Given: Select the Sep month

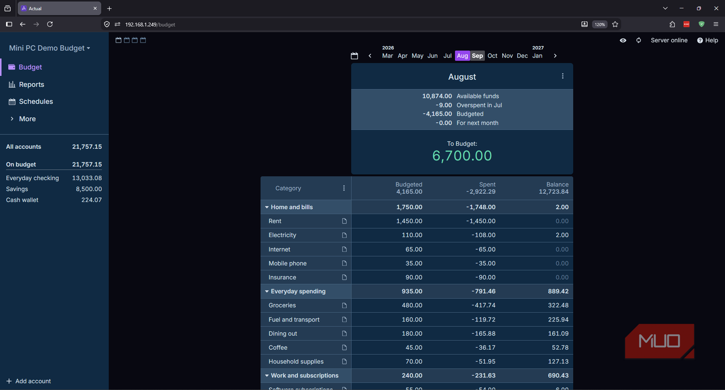Looking at the screenshot, I should (478, 56).
